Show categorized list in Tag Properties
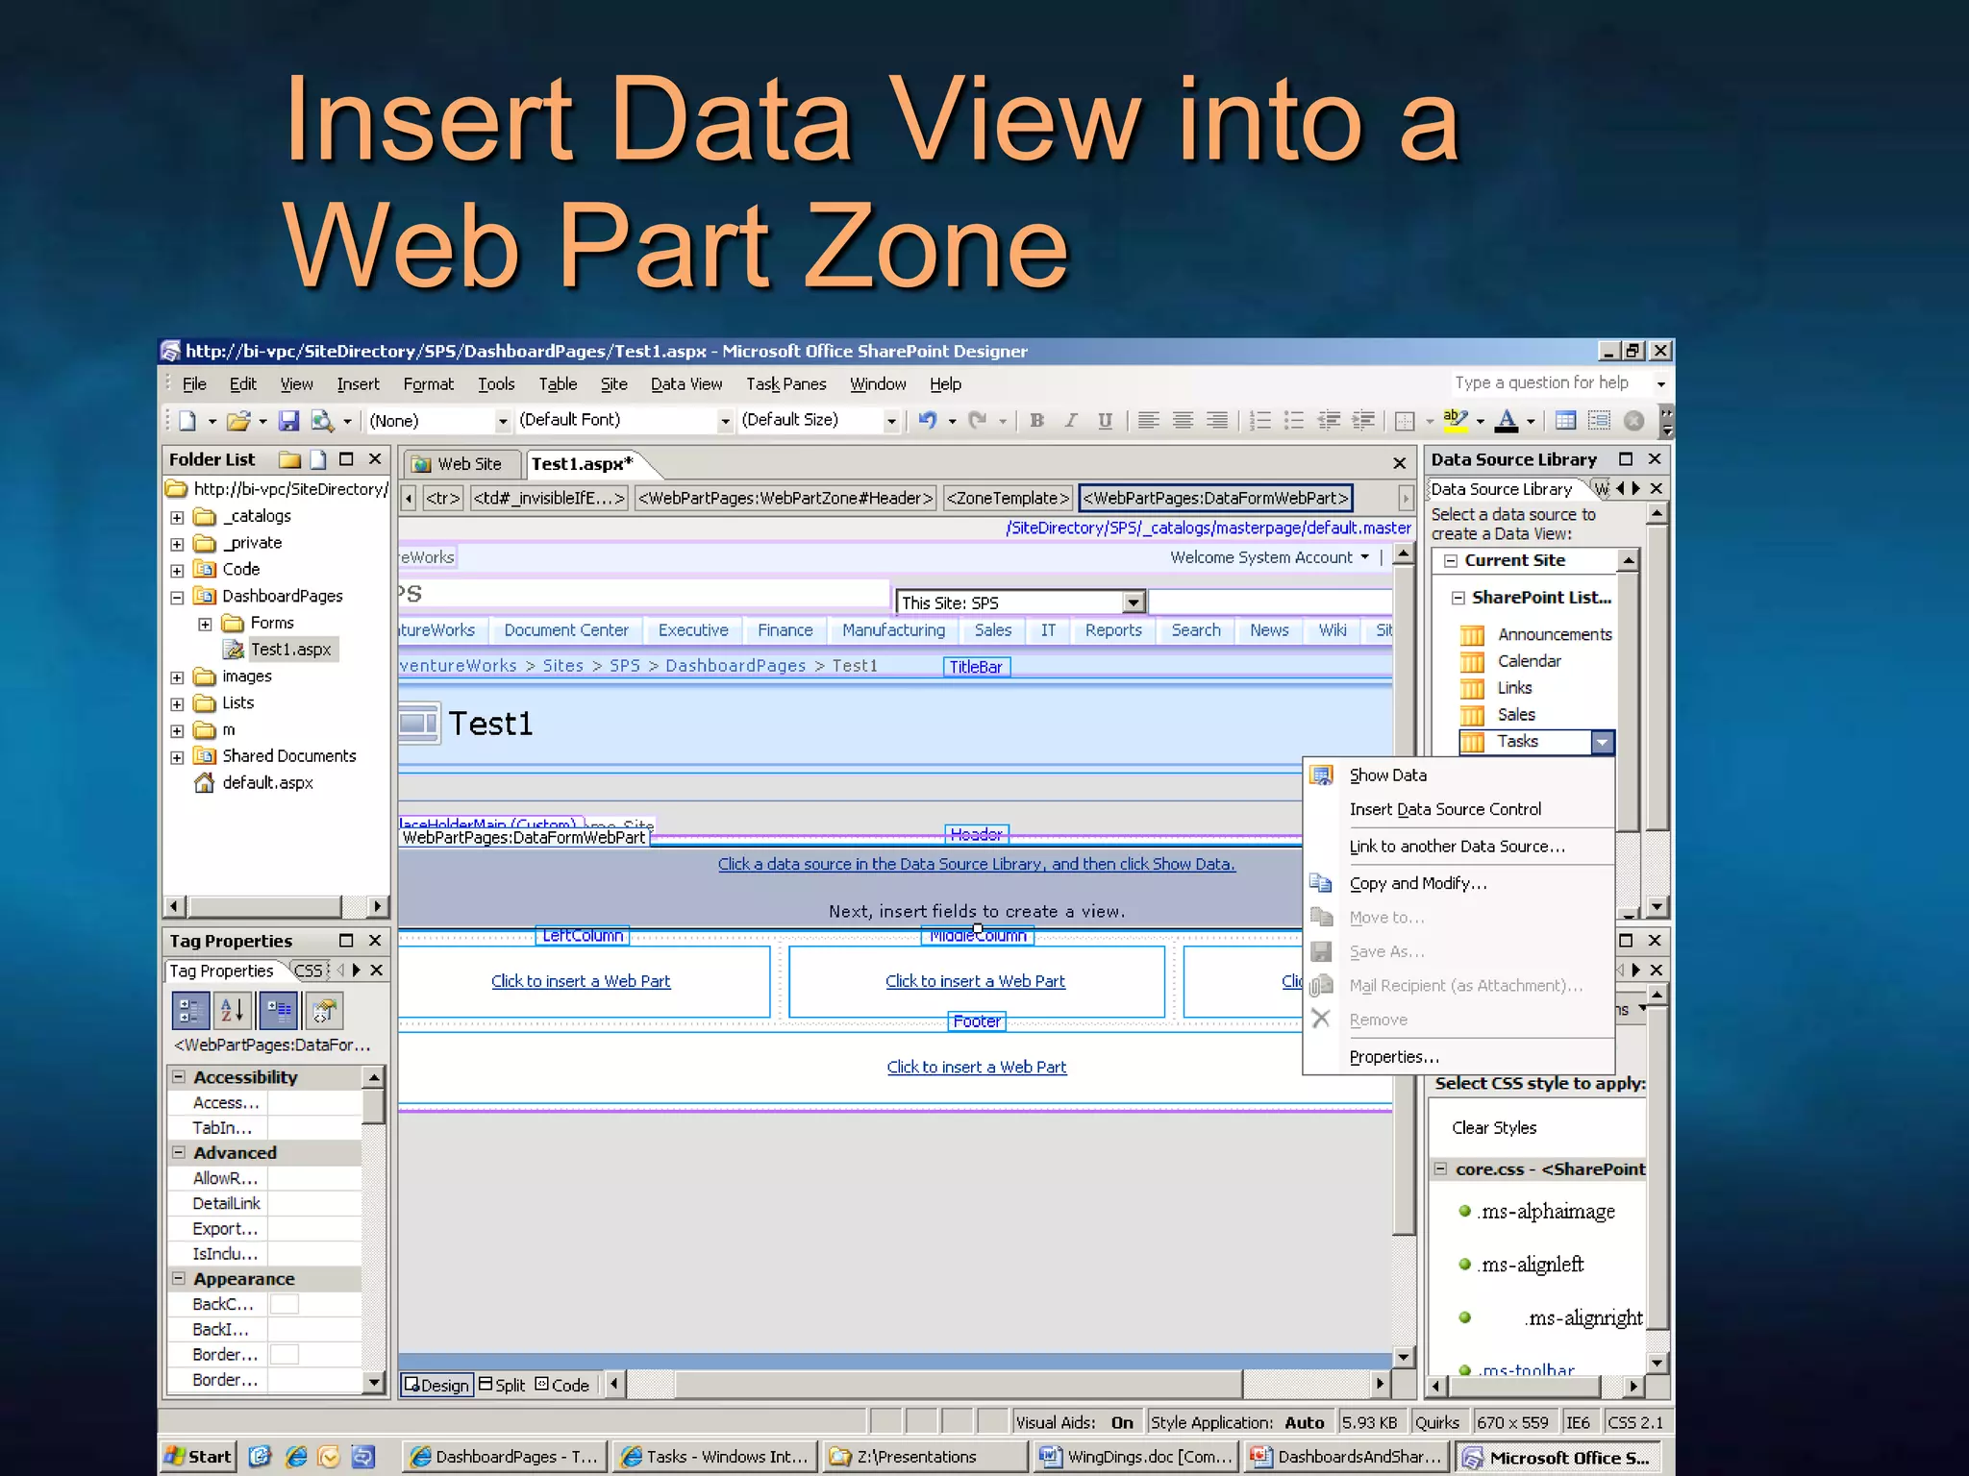Screen dimensions: 1969x1476 [190, 1011]
